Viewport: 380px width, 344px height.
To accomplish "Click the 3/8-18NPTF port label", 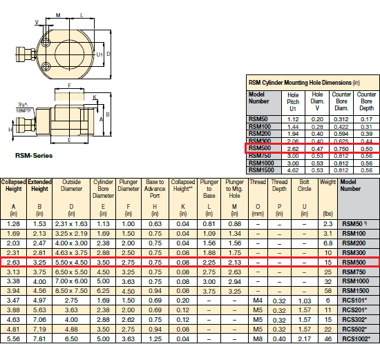I will pyautogui.click(x=23, y=108).
